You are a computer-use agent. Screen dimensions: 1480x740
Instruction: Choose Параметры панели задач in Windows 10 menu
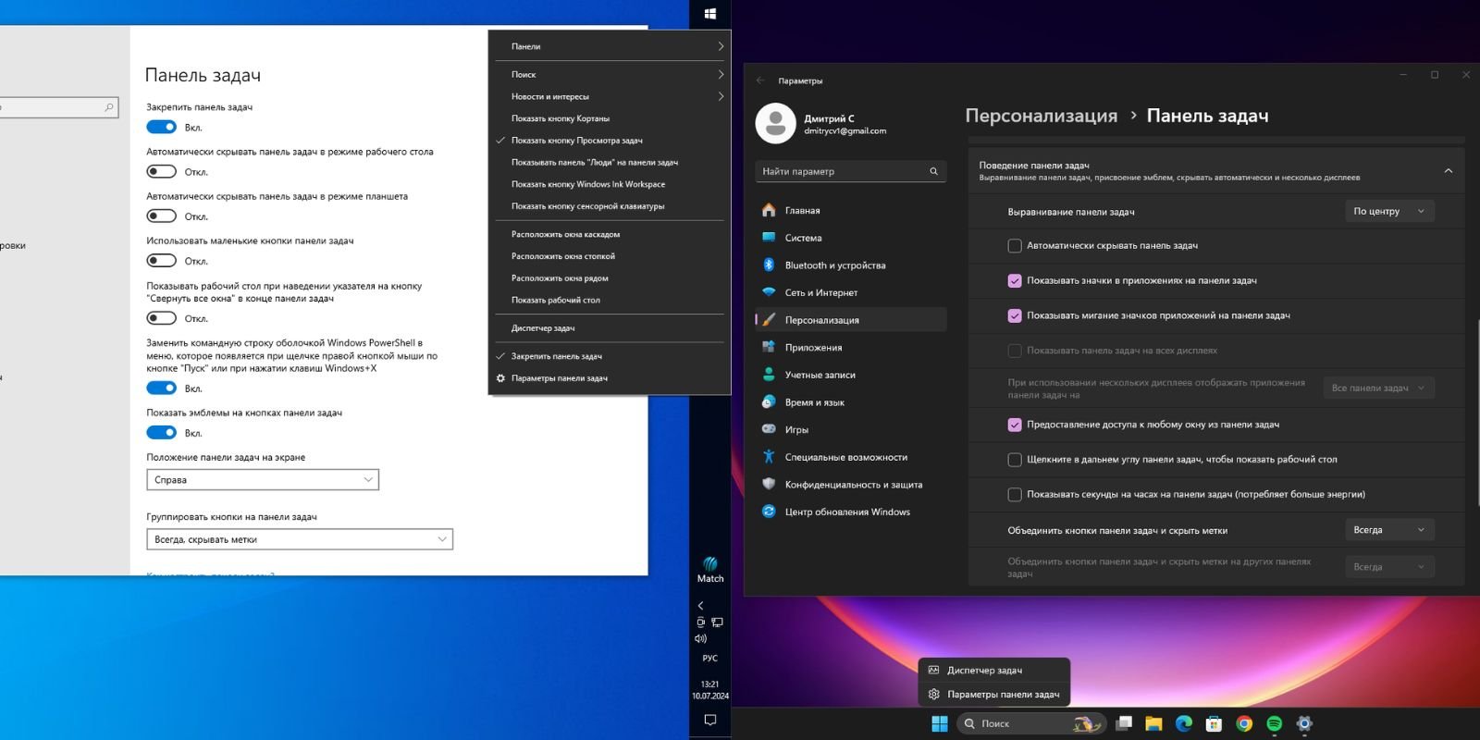pyautogui.click(x=610, y=378)
